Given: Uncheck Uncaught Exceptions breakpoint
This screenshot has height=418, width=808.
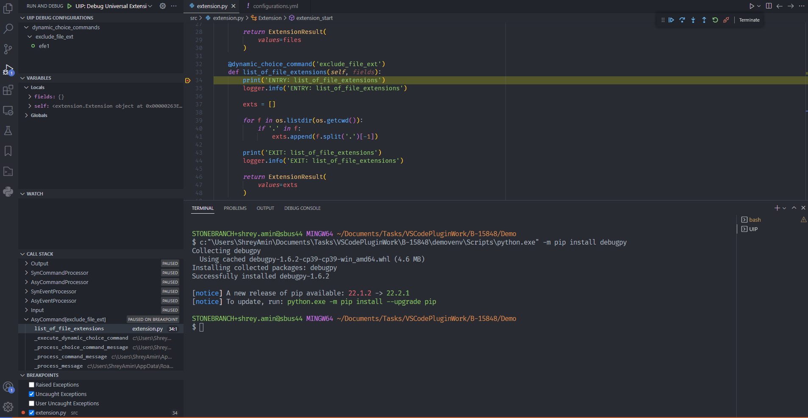Looking at the screenshot, I should [31, 394].
